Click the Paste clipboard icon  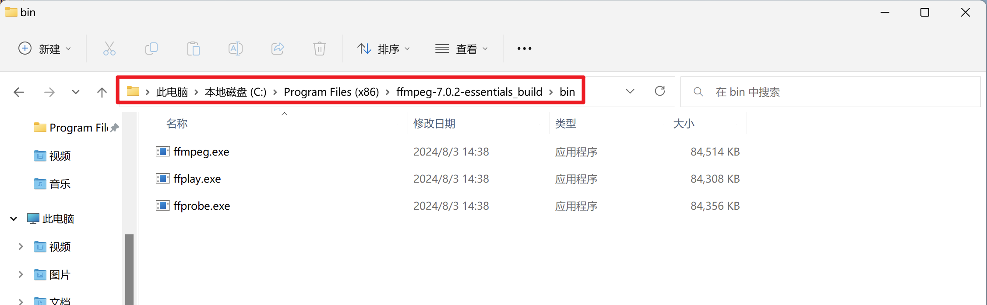click(193, 49)
